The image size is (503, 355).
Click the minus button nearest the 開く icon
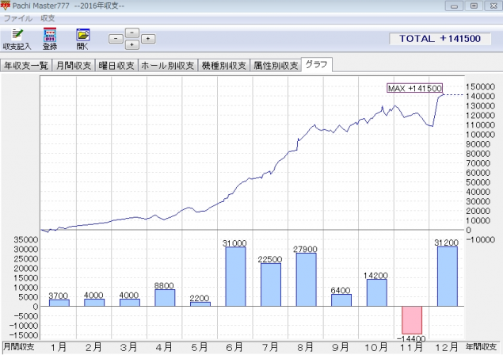[x=116, y=39]
